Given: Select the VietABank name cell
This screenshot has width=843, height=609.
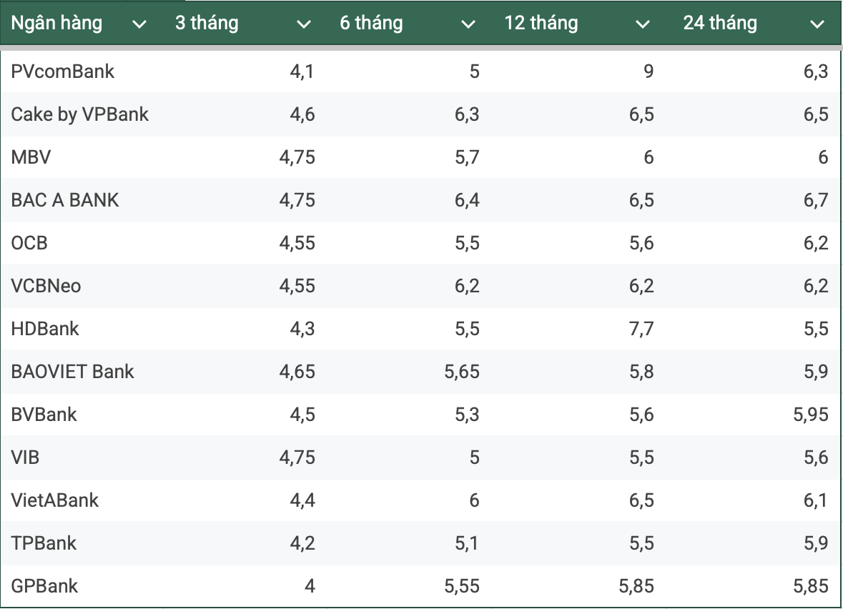Looking at the screenshot, I should click(55, 500).
